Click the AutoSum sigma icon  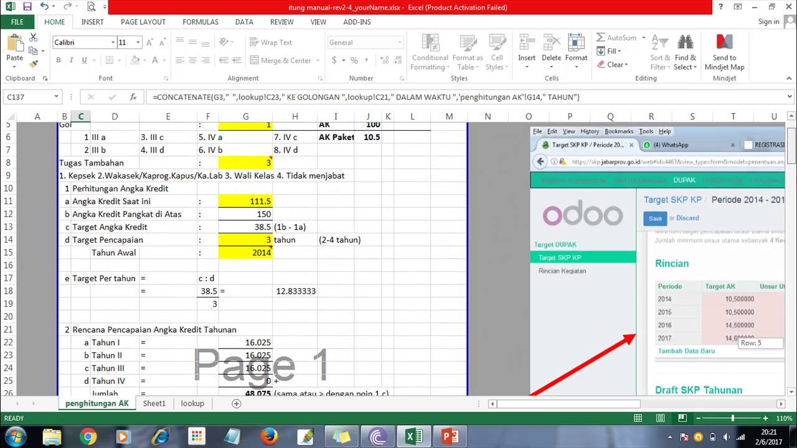[x=601, y=38]
